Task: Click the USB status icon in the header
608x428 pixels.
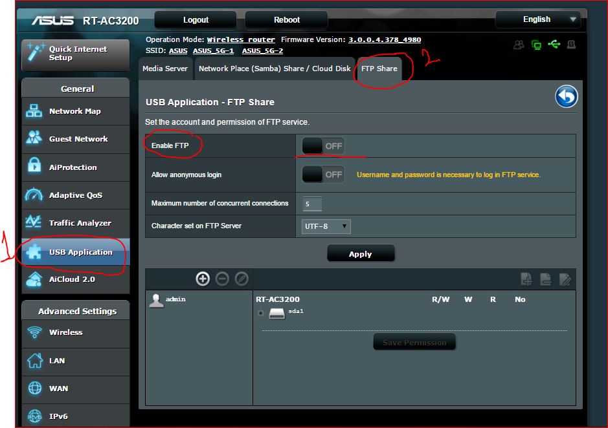Action: (x=555, y=43)
